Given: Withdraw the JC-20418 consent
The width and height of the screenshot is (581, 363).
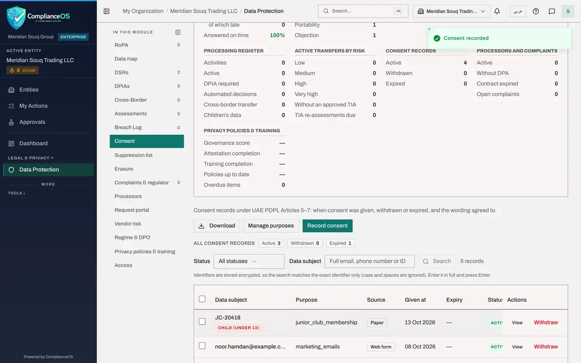Looking at the screenshot, I should pos(546,323).
